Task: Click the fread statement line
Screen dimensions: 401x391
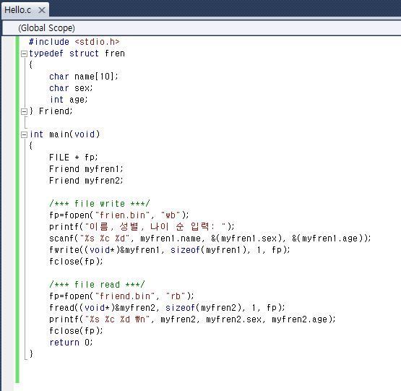Action: [x=167, y=308]
